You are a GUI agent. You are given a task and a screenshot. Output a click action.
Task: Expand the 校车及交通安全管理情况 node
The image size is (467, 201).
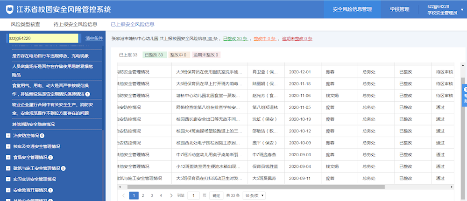coord(8,146)
